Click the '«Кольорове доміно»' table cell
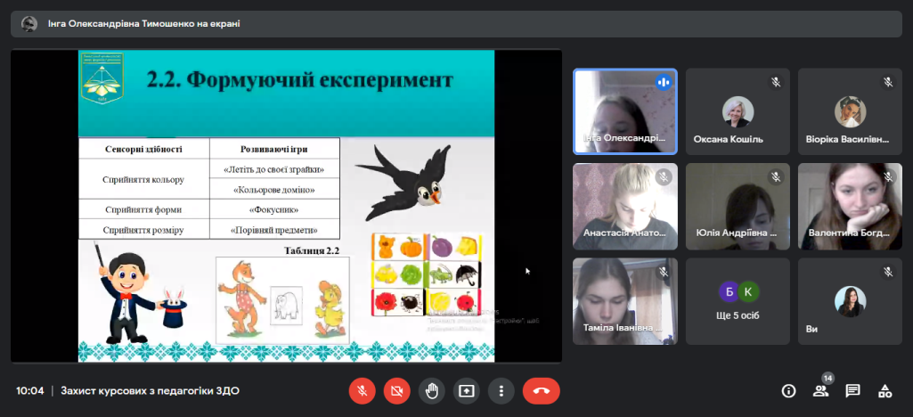This screenshot has width=913, height=417. (x=273, y=190)
